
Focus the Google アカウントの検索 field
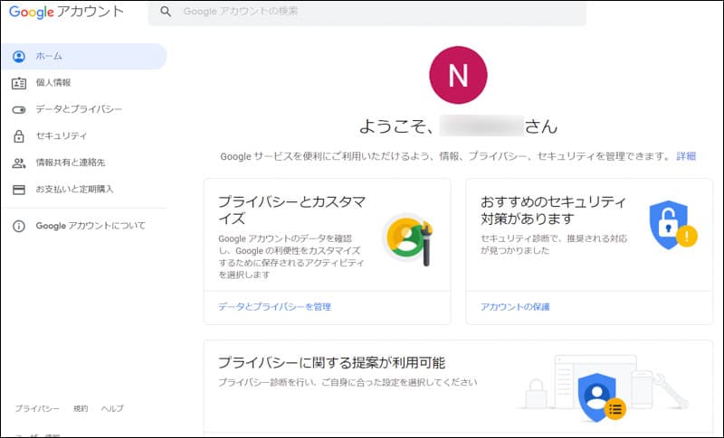point(367,12)
